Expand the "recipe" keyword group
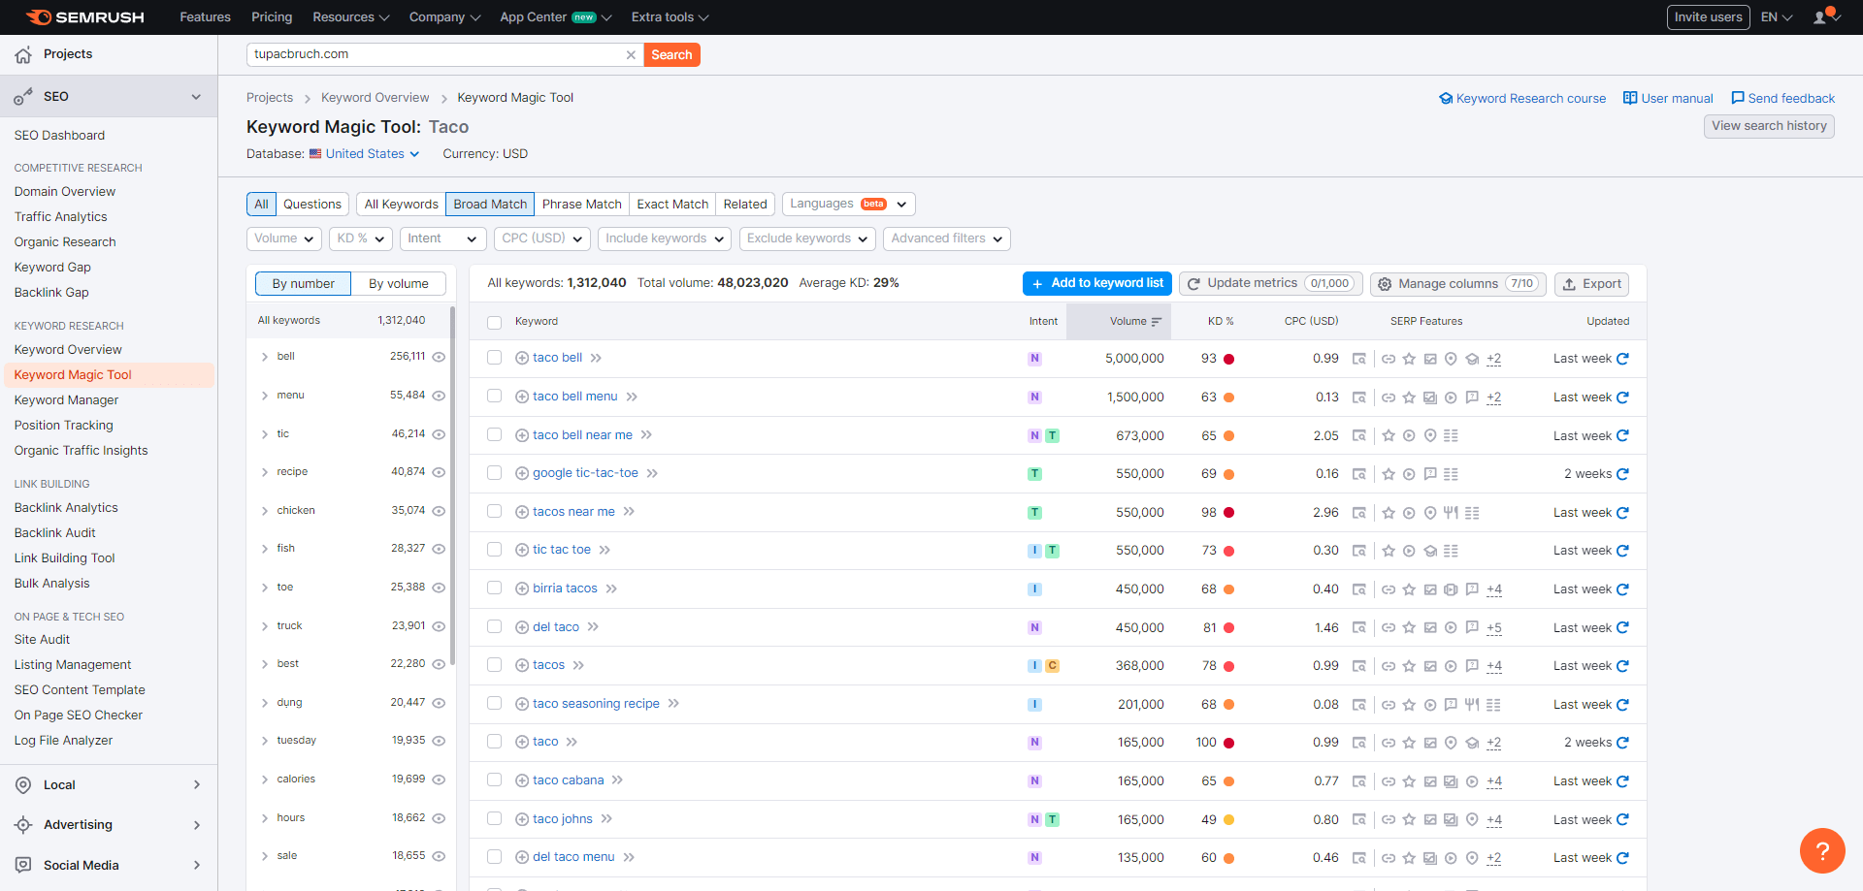 coord(264,472)
